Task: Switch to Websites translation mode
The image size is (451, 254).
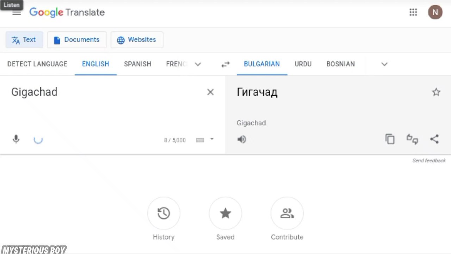Action: coord(137,40)
